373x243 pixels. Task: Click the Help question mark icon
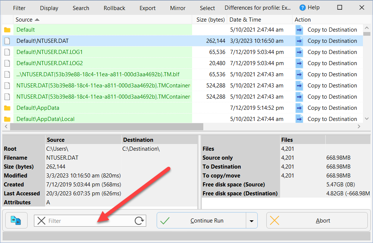tap(303, 8)
